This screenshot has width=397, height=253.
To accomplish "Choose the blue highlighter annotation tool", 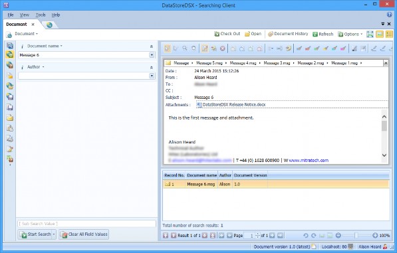I will (299, 48).
